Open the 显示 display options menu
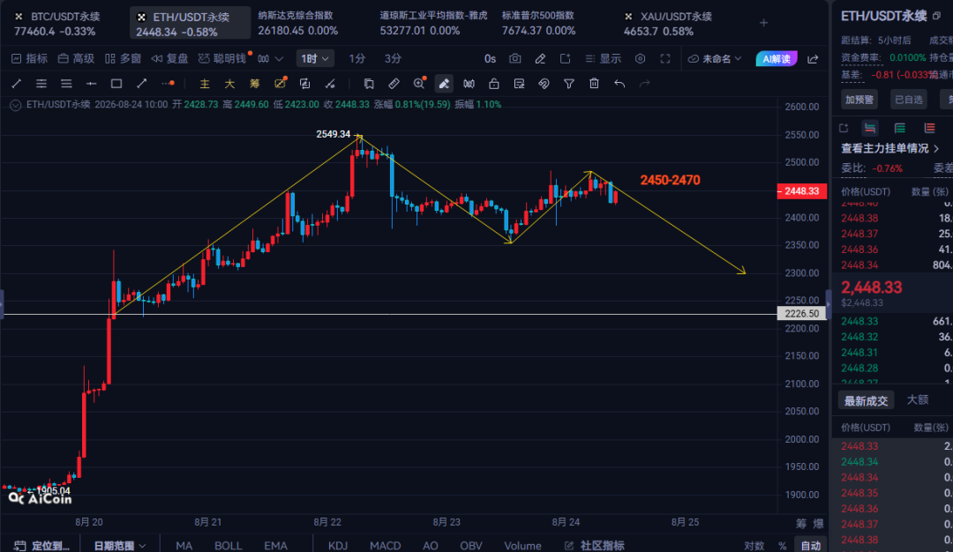The image size is (953, 552). (603, 58)
